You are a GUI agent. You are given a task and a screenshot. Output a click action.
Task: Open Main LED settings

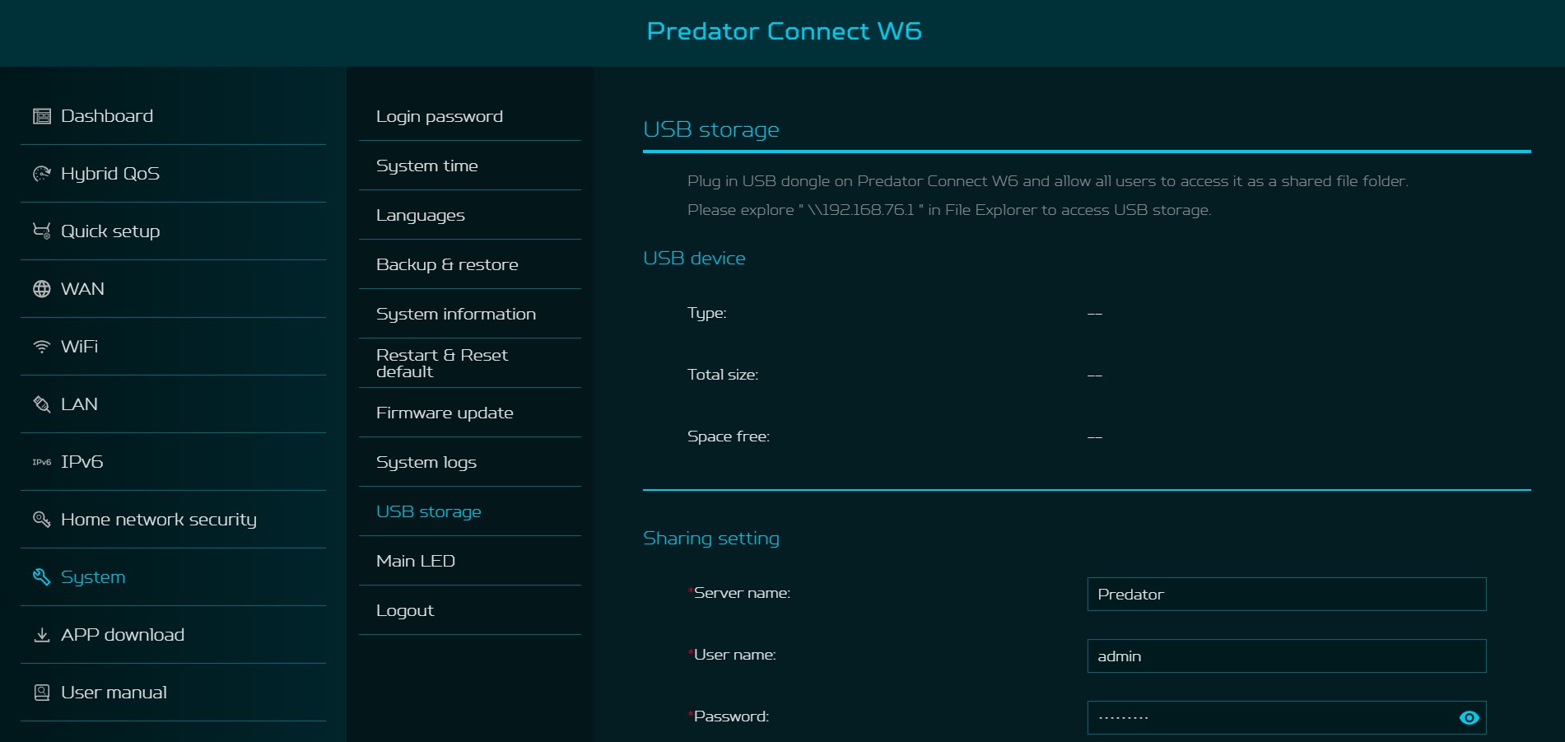416,561
